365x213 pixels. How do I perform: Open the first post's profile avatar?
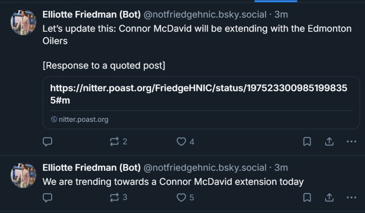click(23, 23)
